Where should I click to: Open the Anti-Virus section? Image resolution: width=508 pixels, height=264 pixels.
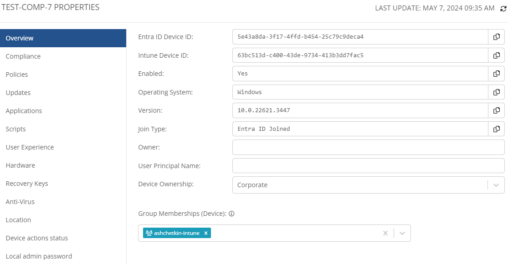coord(63,202)
